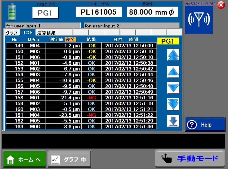This screenshot has width=229, height=169.
Task: Click the 88.000 mm reference diameter field
Action: pos(152,12)
